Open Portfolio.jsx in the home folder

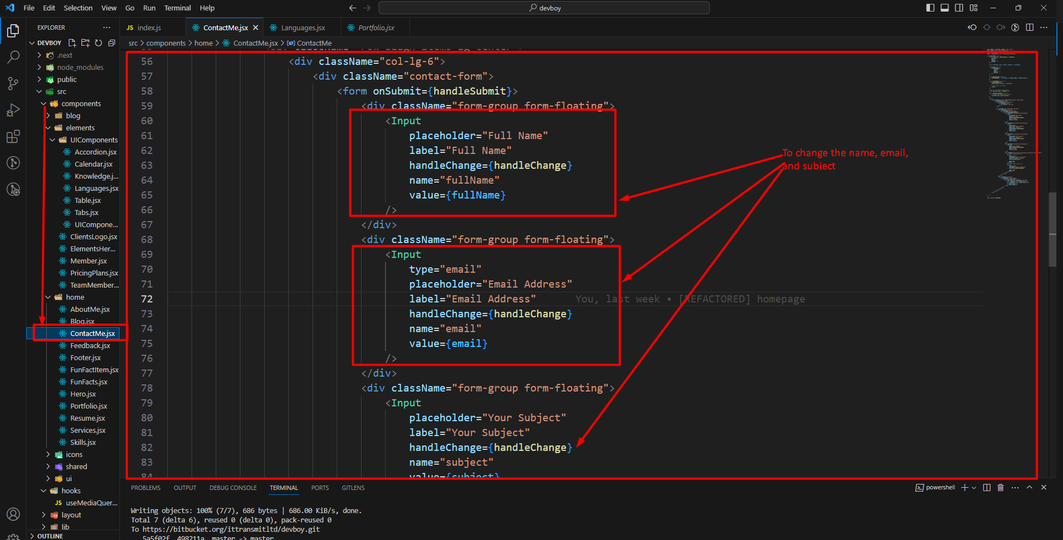(89, 406)
